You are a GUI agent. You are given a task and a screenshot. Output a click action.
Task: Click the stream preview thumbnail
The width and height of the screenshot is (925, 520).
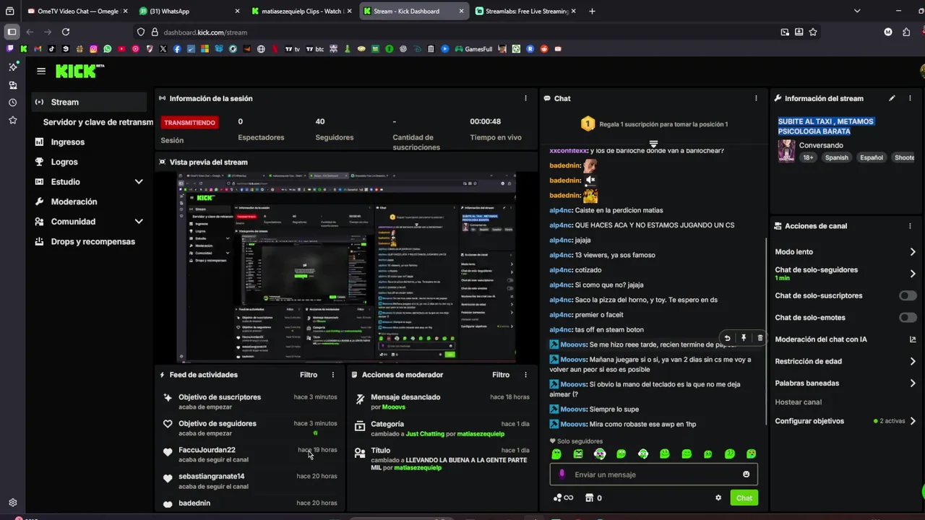347,267
